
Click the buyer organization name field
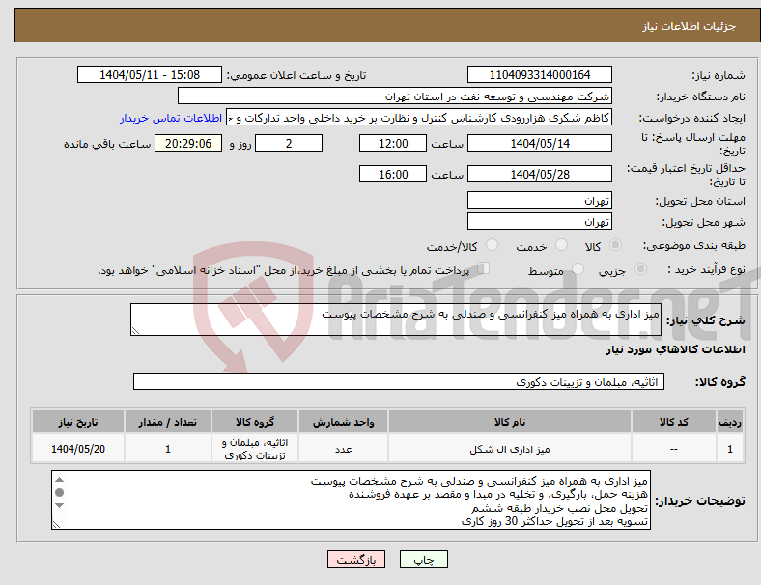(x=395, y=96)
